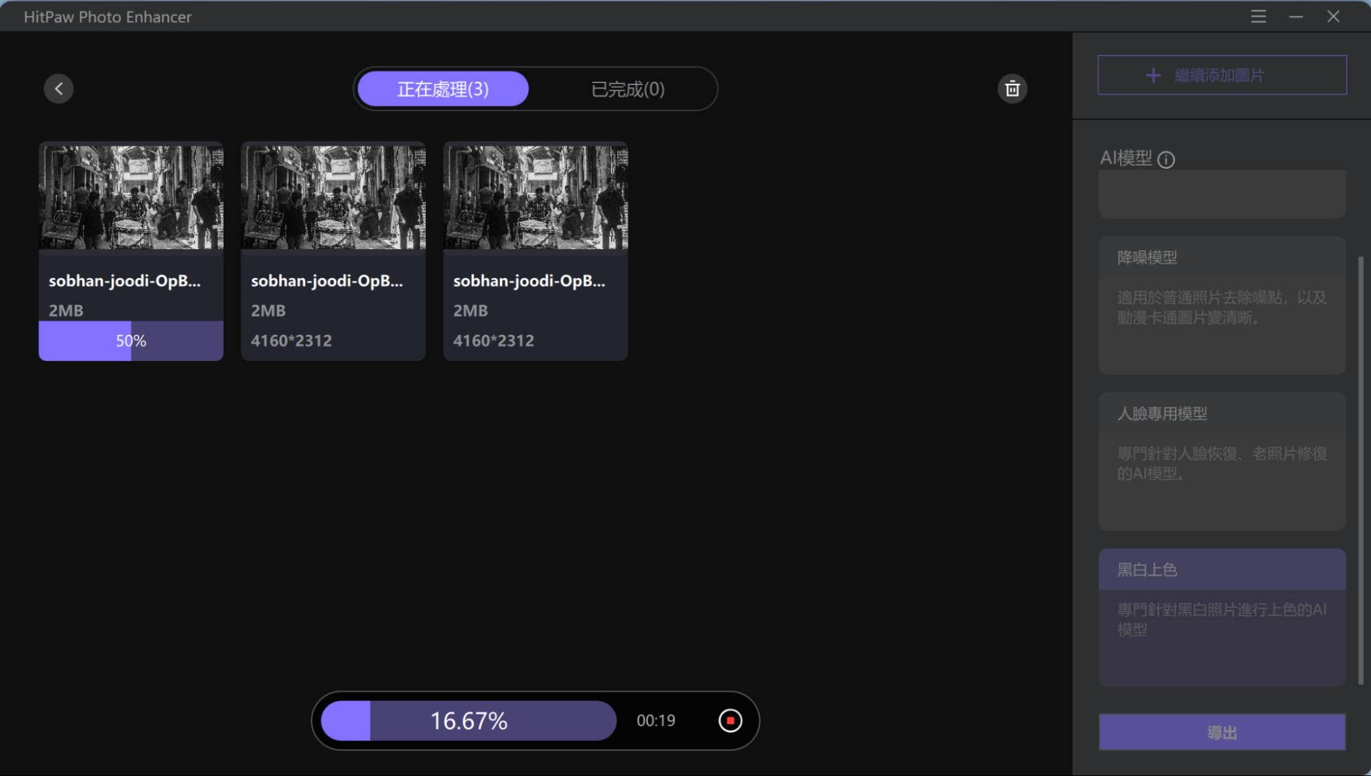Switch to the 正在處理(3) tab
Viewport: 1371px width, 776px height.
click(443, 89)
